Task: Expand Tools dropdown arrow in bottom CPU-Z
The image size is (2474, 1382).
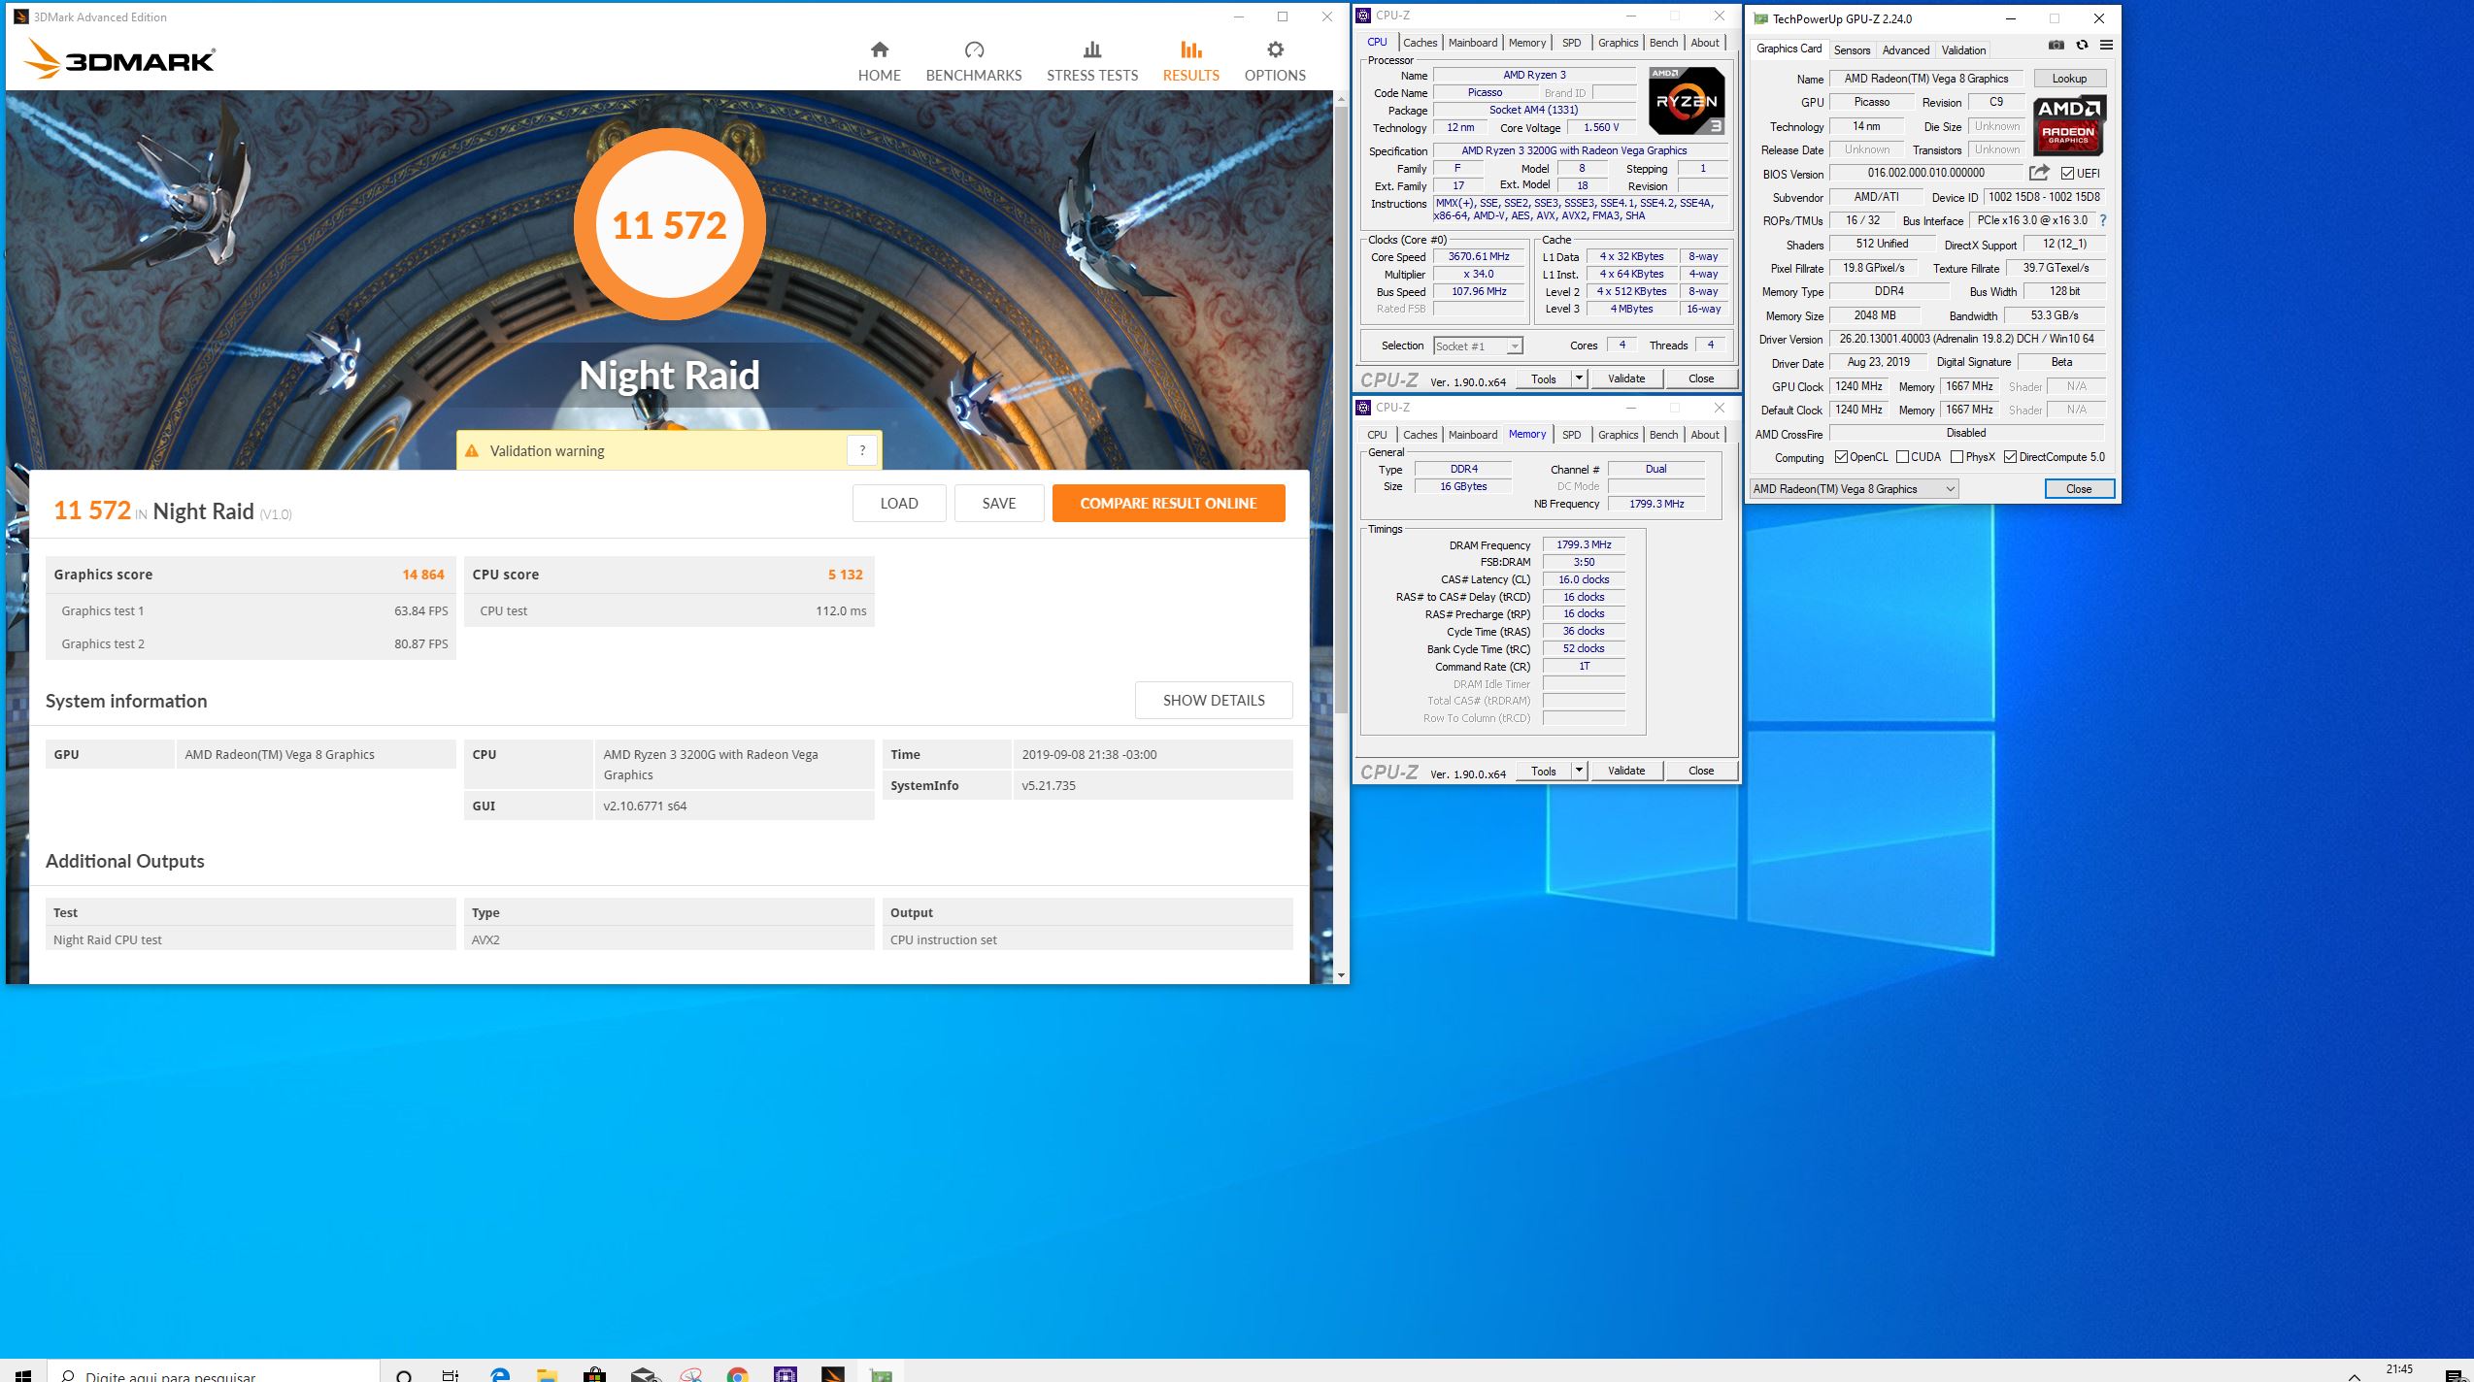Action: (x=1579, y=771)
